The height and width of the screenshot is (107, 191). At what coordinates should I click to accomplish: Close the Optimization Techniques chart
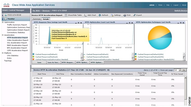tap(183, 23)
